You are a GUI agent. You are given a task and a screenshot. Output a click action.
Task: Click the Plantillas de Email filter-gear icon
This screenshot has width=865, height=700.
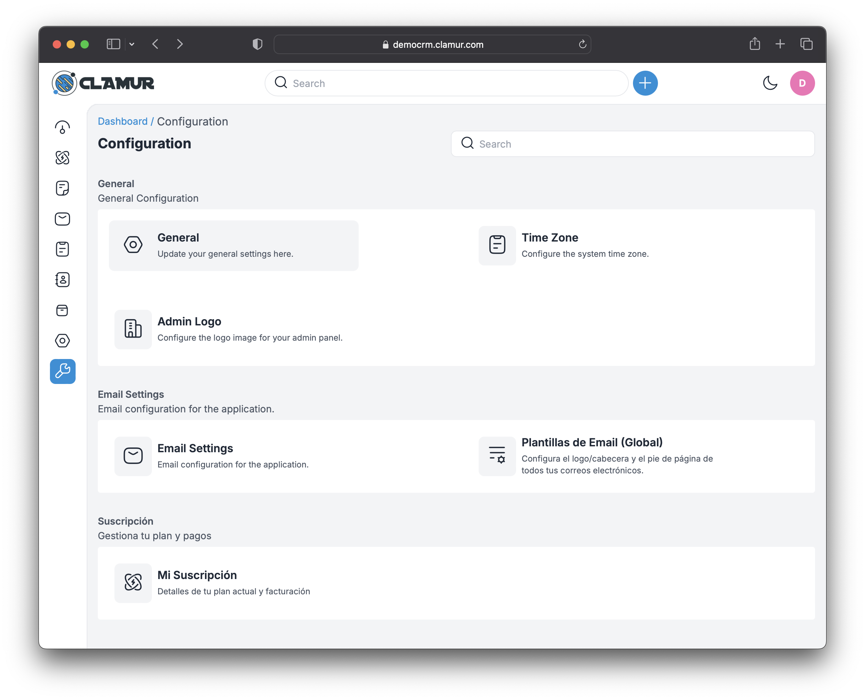(x=497, y=456)
